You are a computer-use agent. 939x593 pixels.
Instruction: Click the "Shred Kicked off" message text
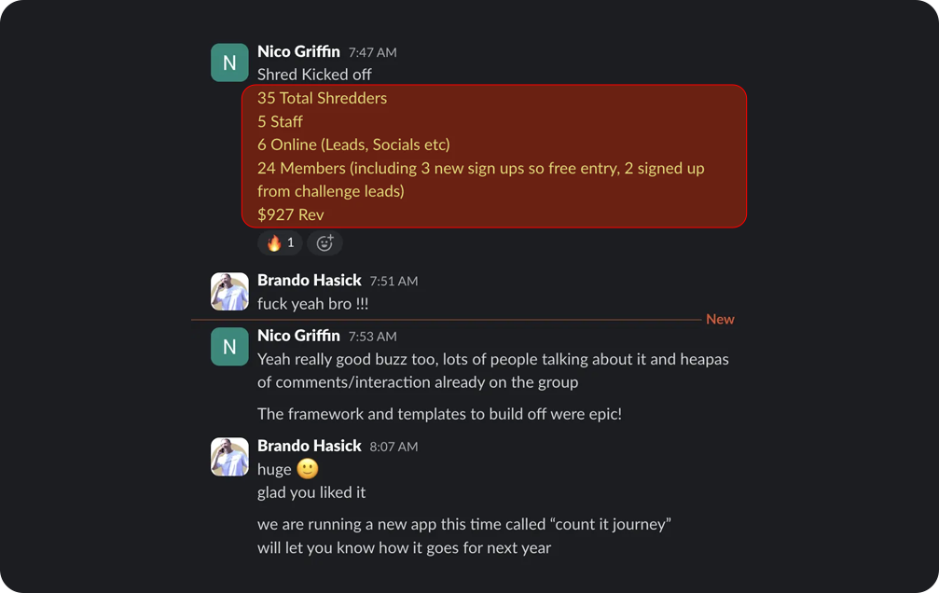pyautogui.click(x=314, y=75)
